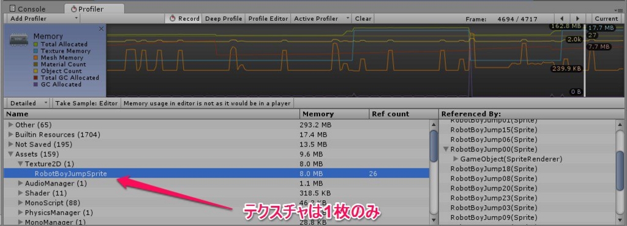The width and height of the screenshot is (627, 226).
Task: Click the 1.1 MB memory value
Action: point(311,183)
